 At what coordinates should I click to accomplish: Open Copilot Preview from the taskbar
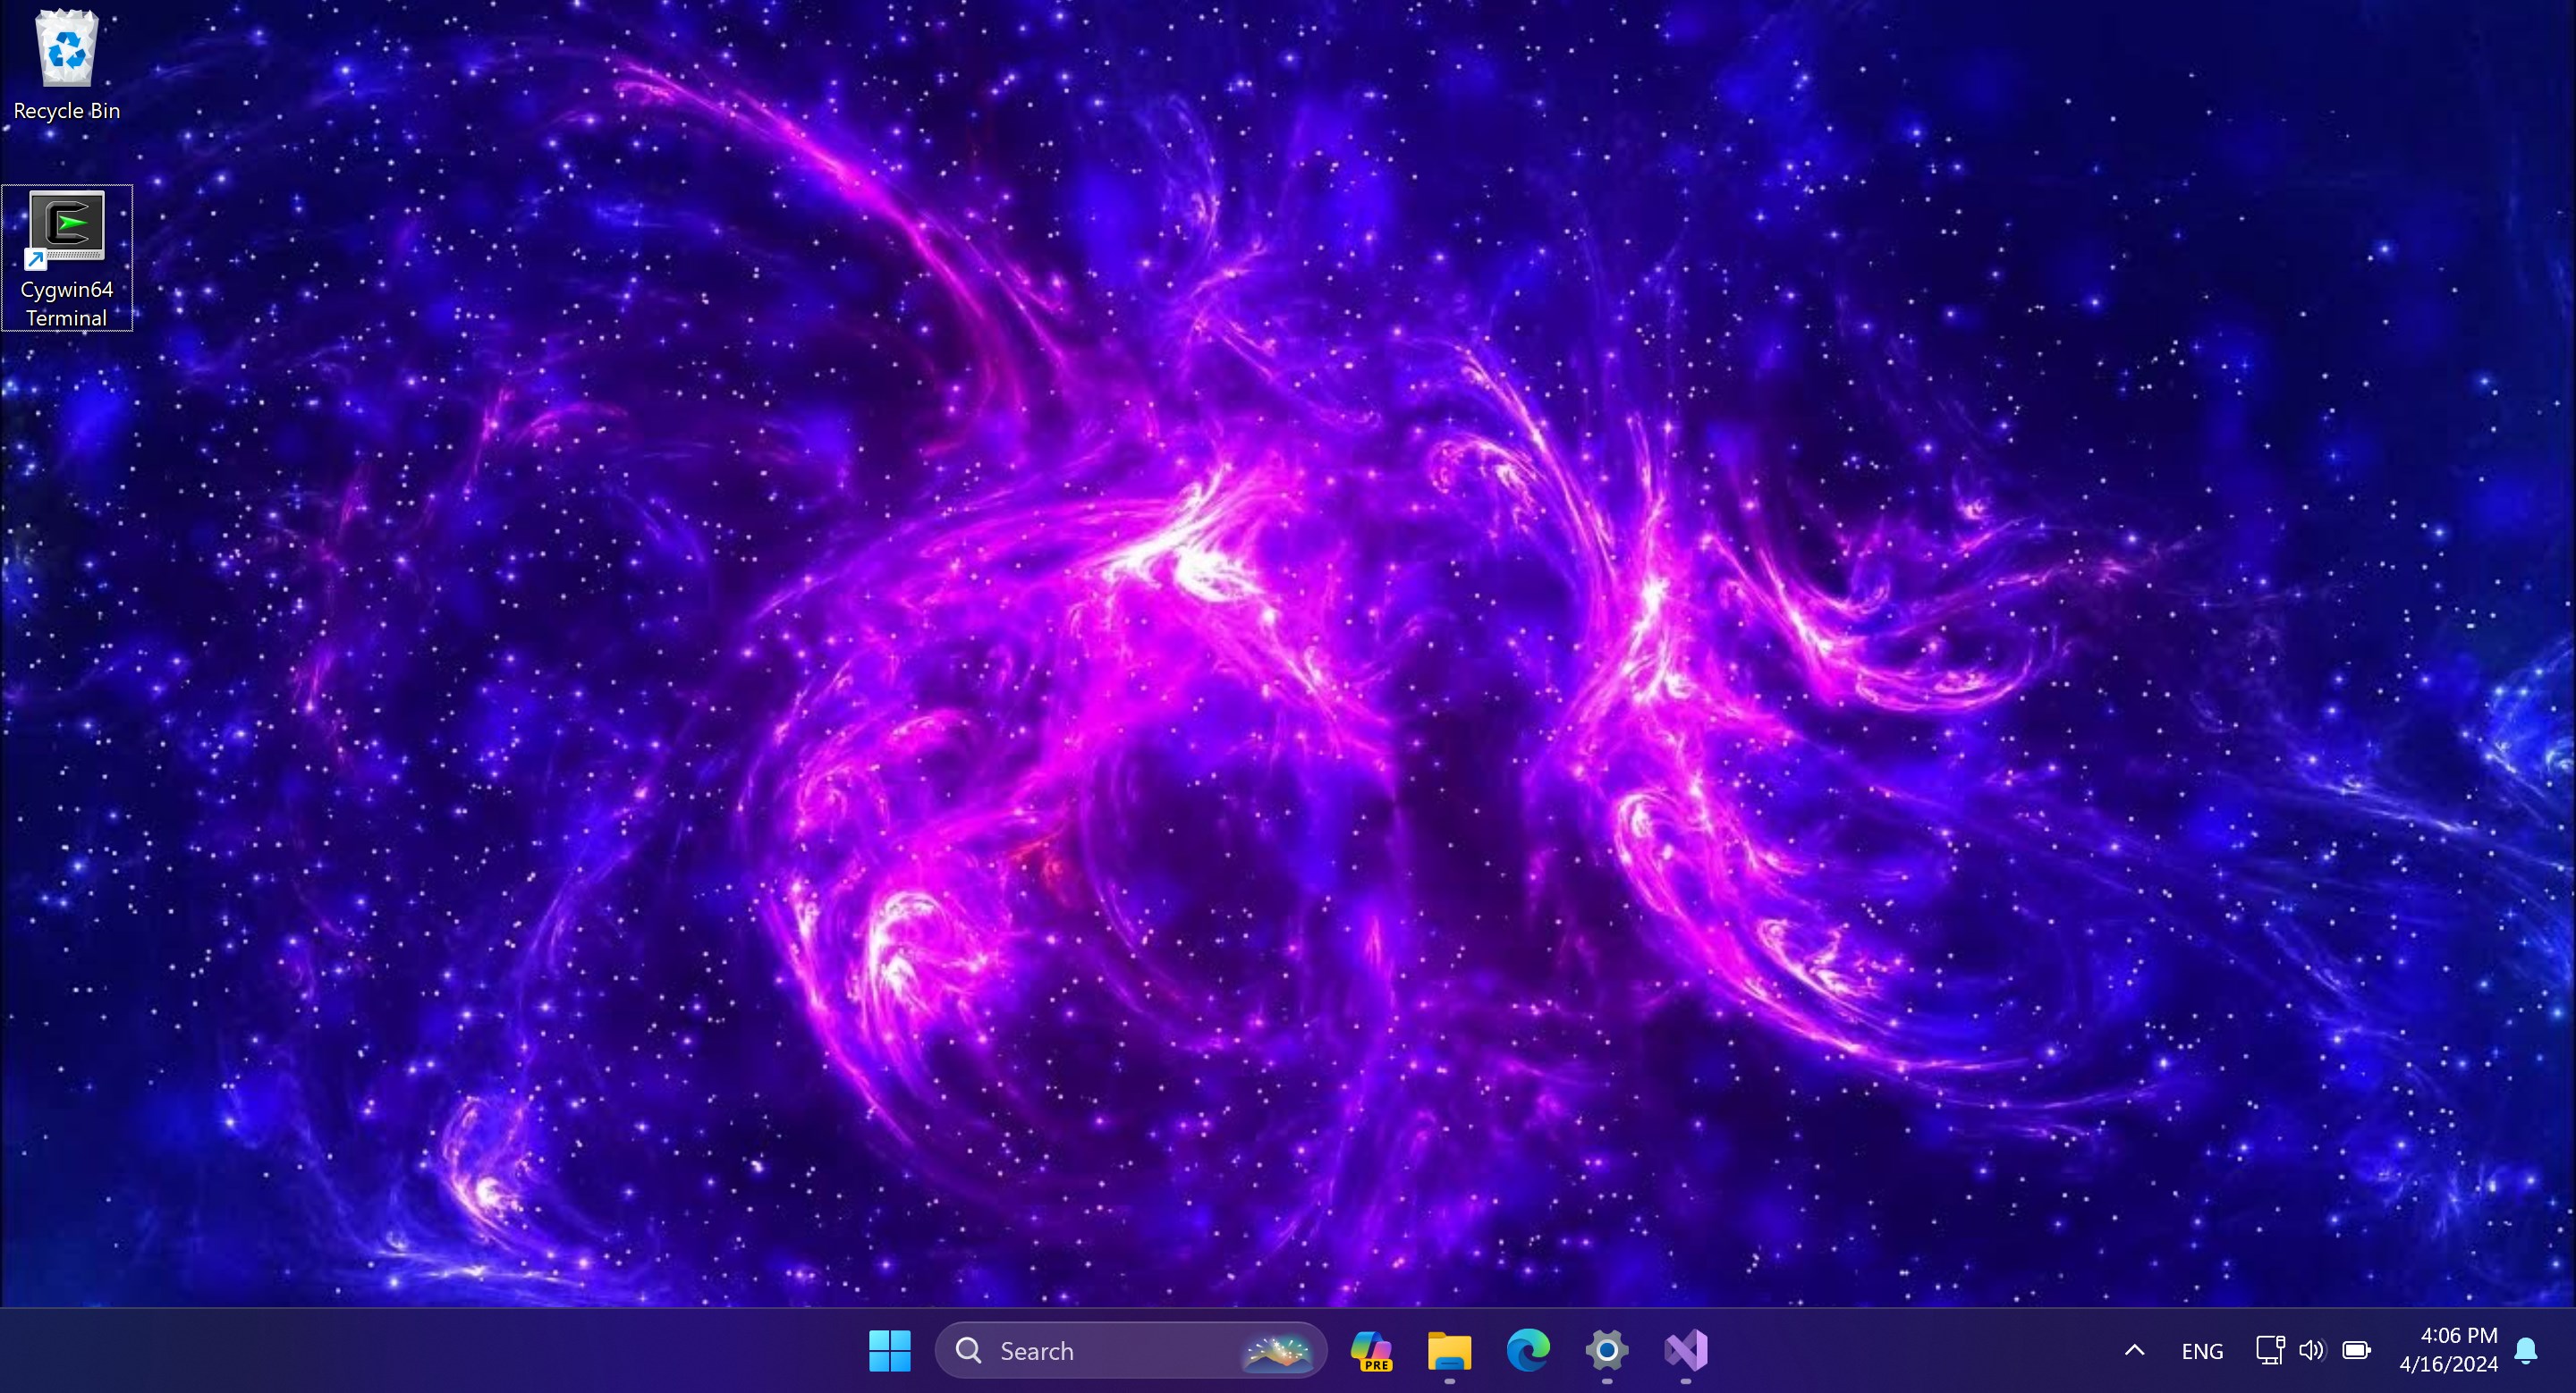tap(1371, 1351)
